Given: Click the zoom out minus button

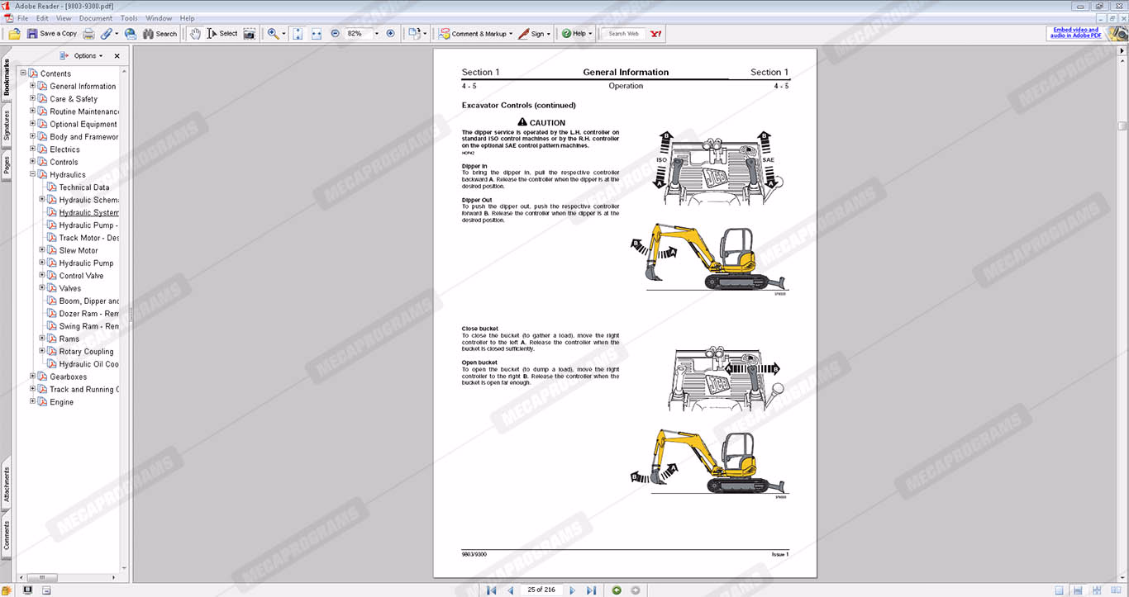Looking at the screenshot, I should click(x=335, y=34).
